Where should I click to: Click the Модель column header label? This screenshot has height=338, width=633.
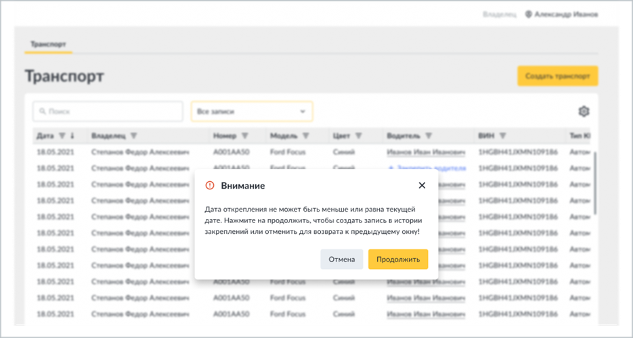(284, 136)
